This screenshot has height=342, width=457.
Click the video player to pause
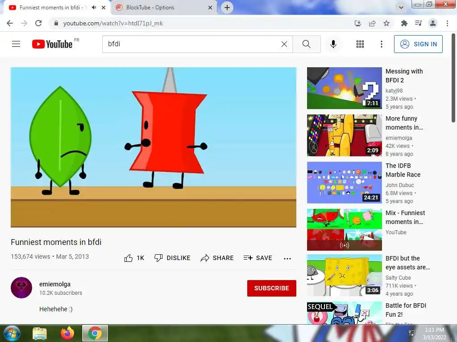[154, 147]
